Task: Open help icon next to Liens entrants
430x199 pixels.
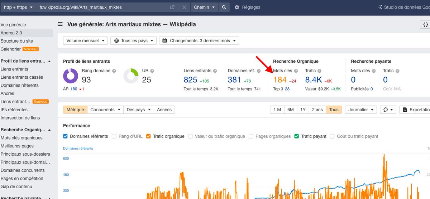Action: 215,71
